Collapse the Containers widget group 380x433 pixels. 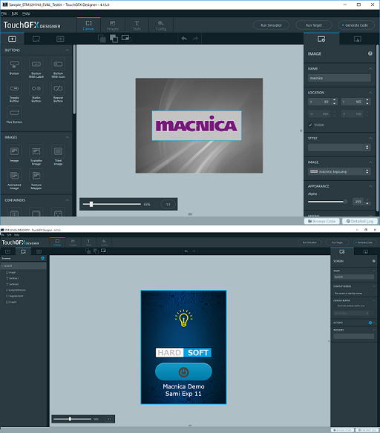(67, 200)
